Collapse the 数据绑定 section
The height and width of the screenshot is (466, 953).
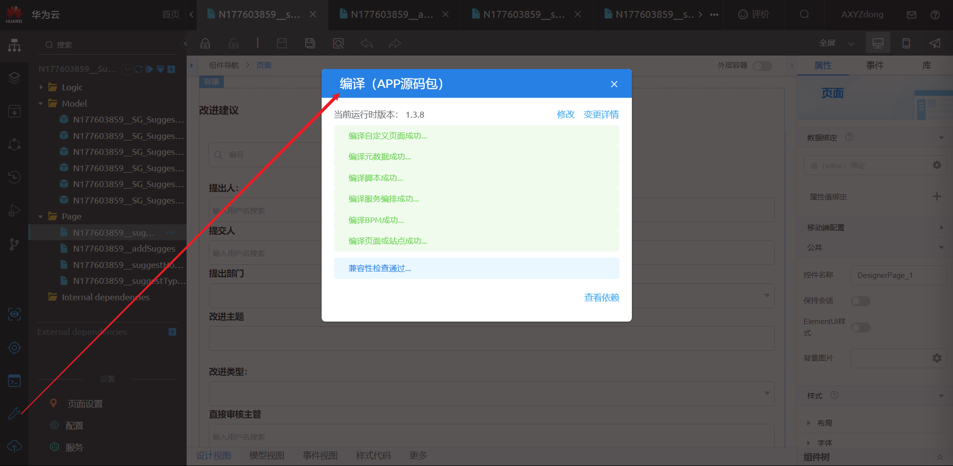click(x=941, y=137)
